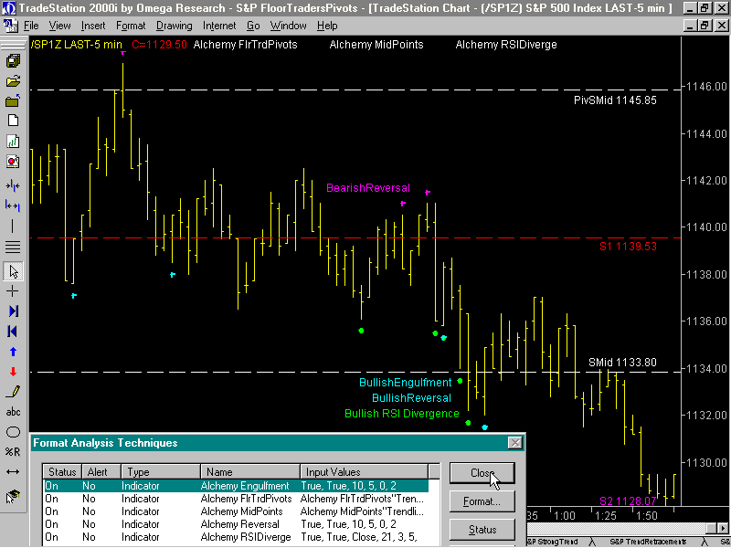Select the Alchemy Engulfment row

(236, 486)
